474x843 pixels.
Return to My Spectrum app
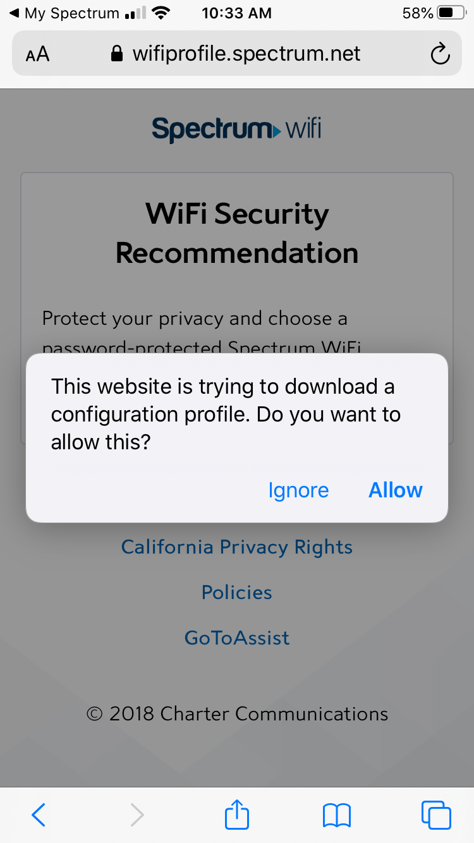[63, 13]
